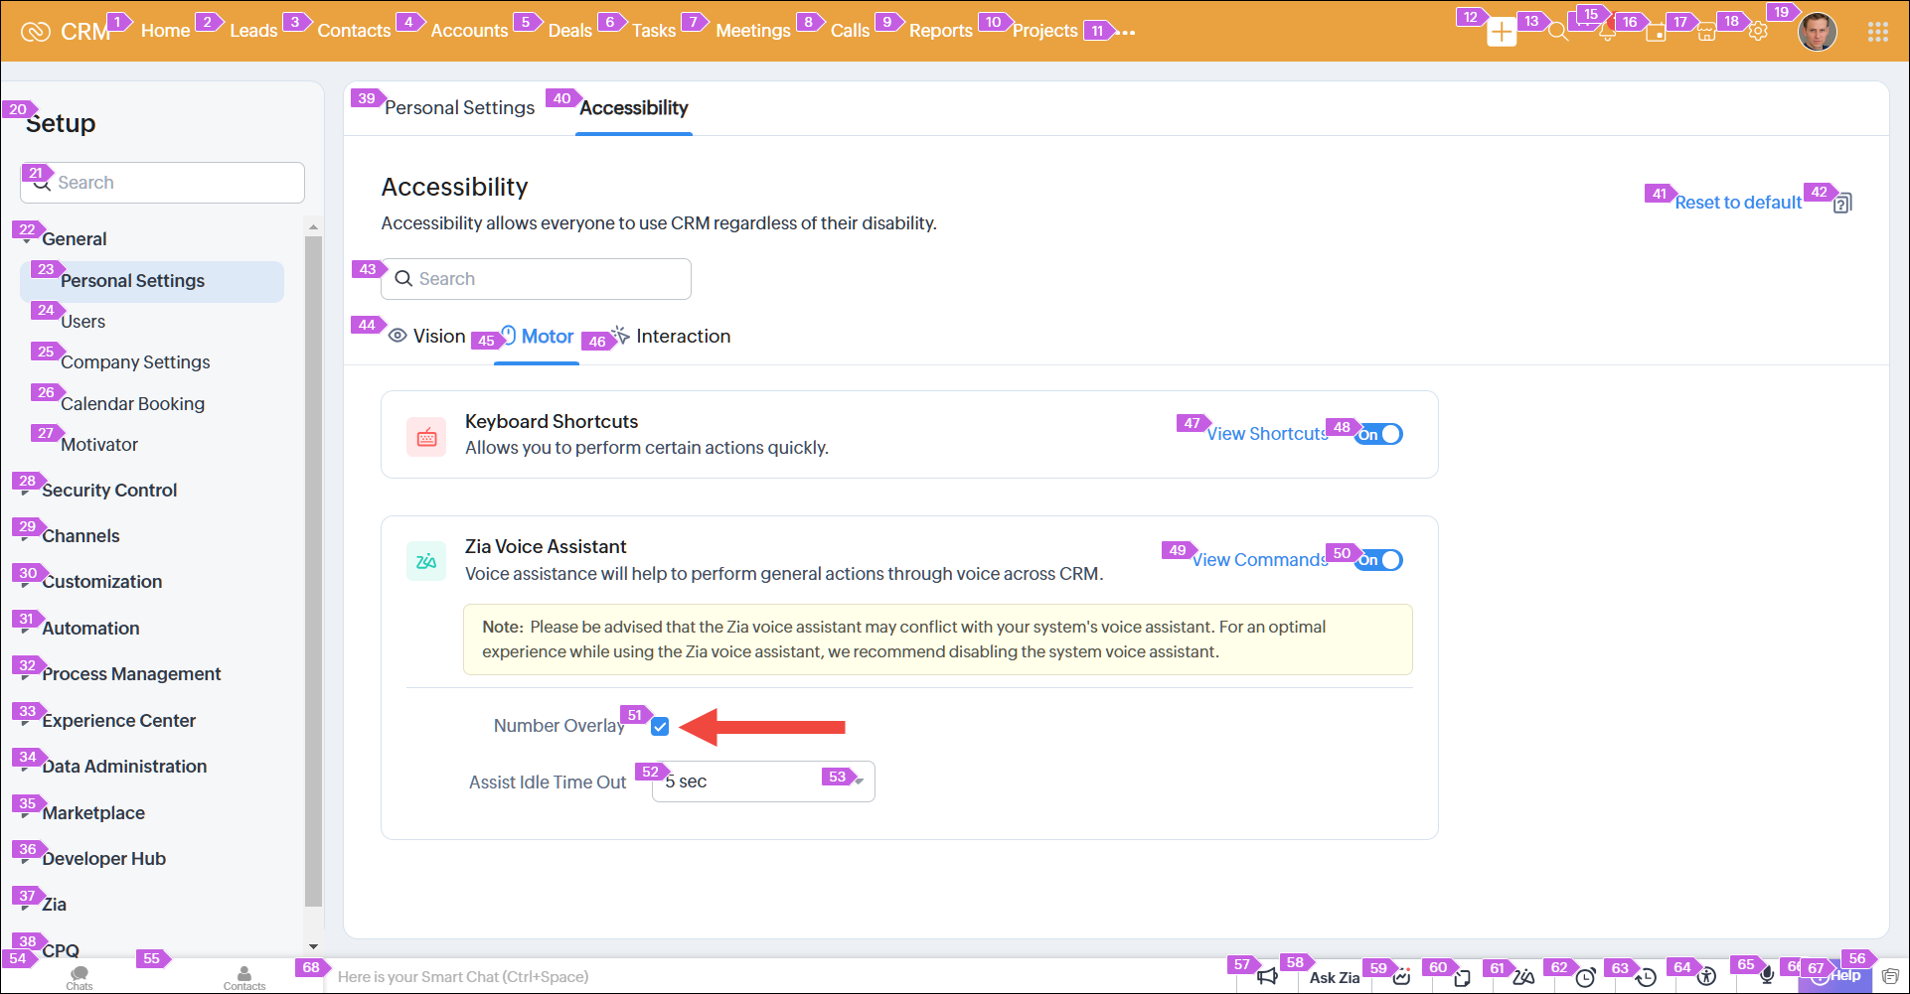Open the notifications bell icon
The width and height of the screenshot is (1910, 994).
point(1607,33)
